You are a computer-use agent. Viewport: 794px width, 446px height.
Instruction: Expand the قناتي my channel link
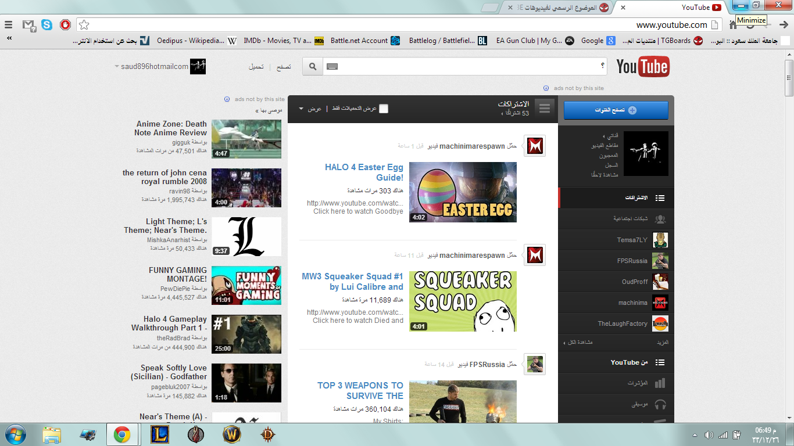(x=611, y=136)
